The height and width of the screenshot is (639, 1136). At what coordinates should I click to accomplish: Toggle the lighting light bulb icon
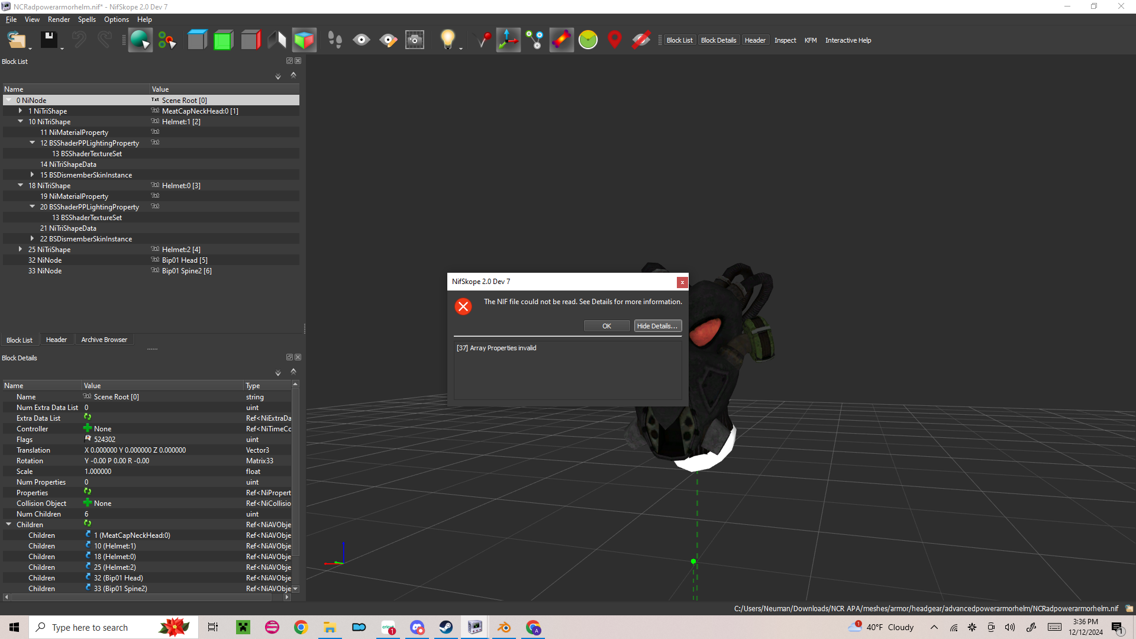(448, 39)
